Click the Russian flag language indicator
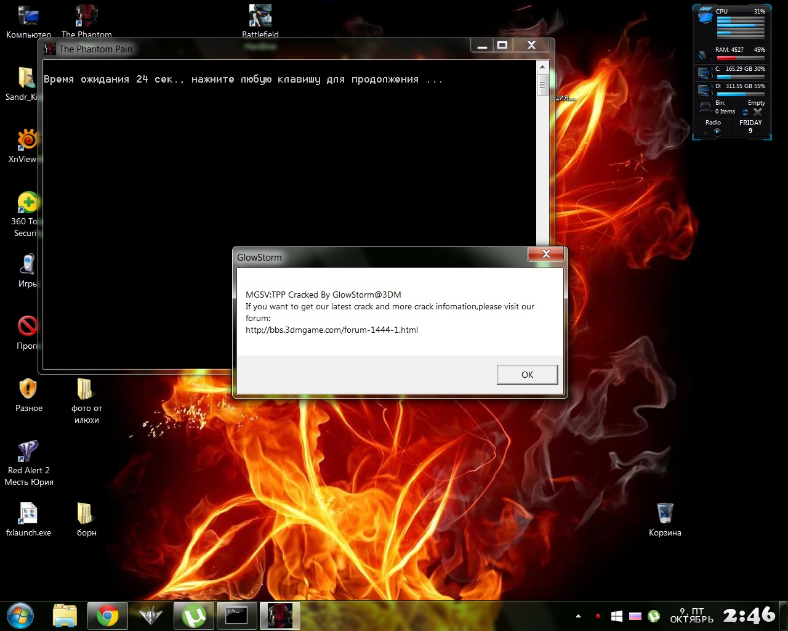Image resolution: width=788 pixels, height=631 pixels. point(635,616)
